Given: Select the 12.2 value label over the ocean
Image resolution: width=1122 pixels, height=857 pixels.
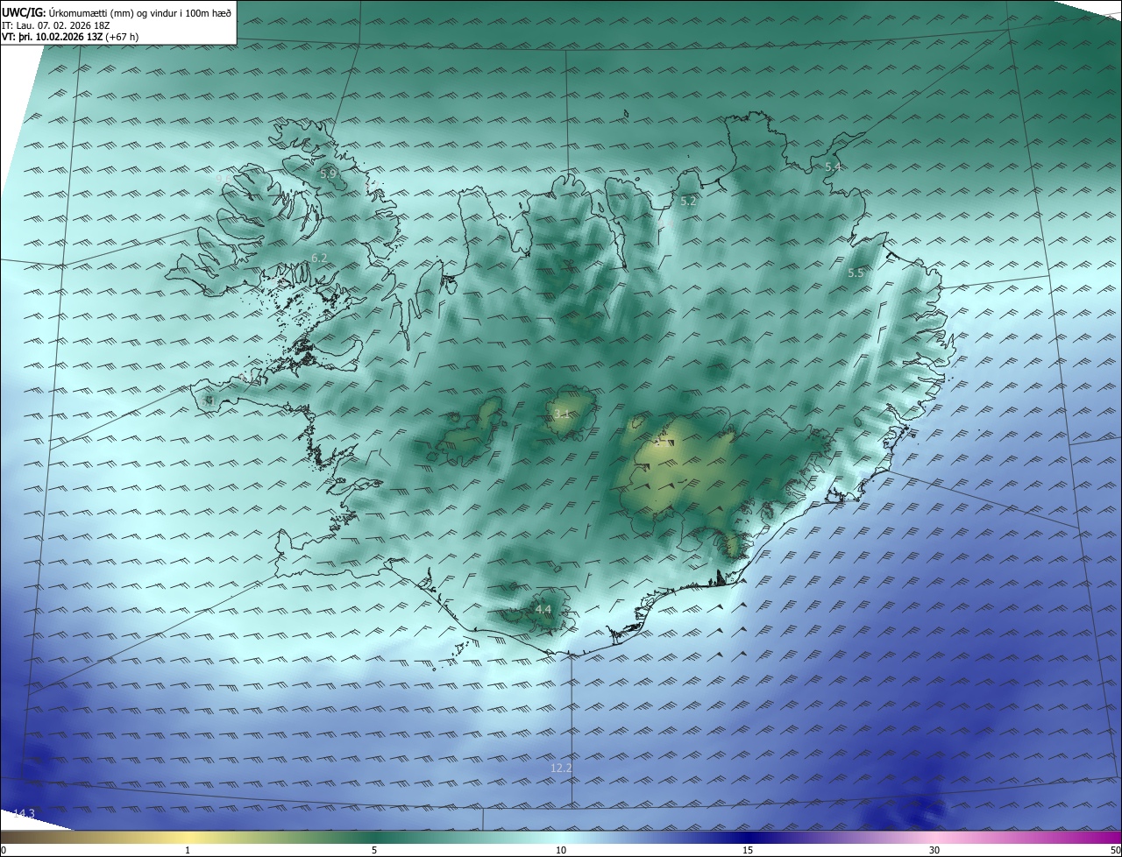Looking at the screenshot, I should (561, 768).
